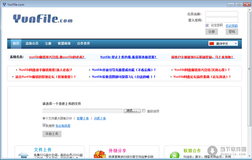Viewport: 252px width, 160px height.
Task: Toggle the 记住密码 remember password checkbox
Action: (207, 25)
